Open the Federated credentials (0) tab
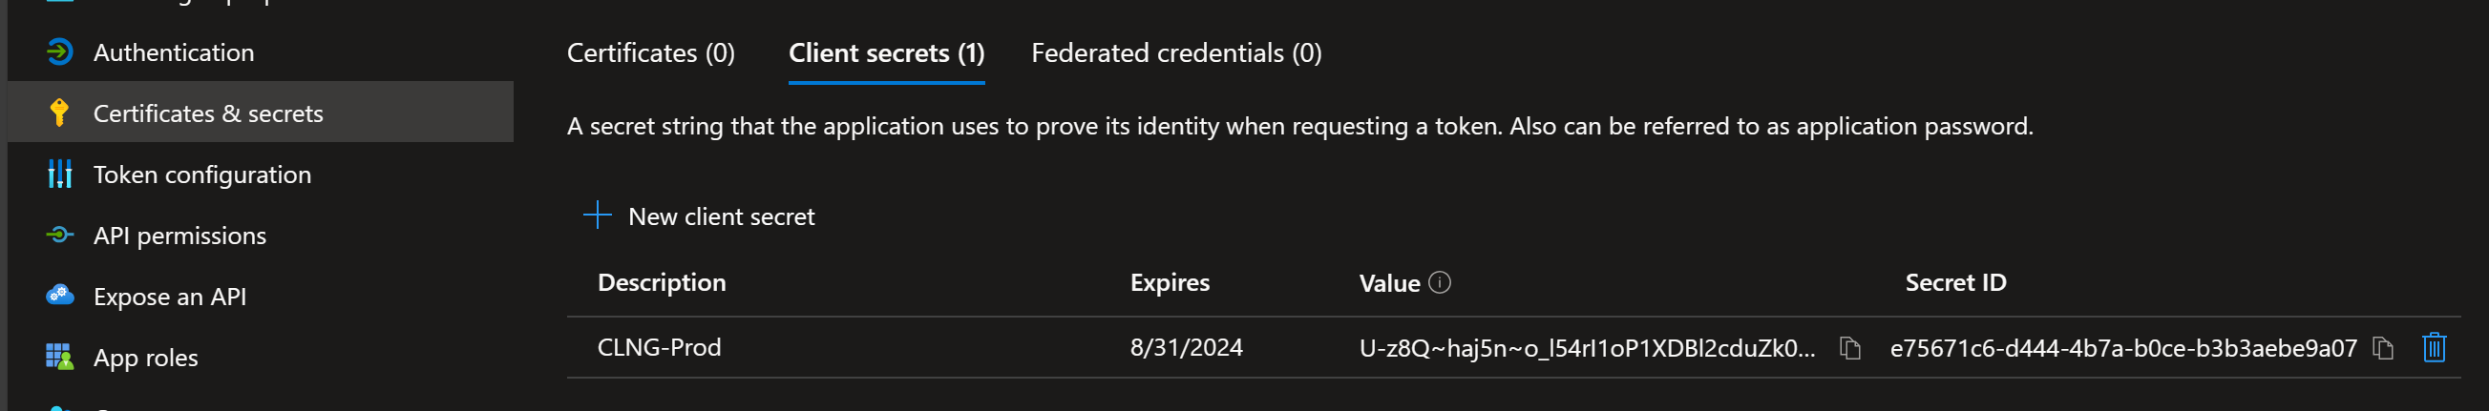The width and height of the screenshot is (2489, 411). 1176,53
